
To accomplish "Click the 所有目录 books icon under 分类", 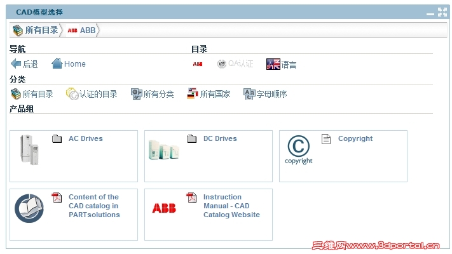I will click(x=16, y=94).
